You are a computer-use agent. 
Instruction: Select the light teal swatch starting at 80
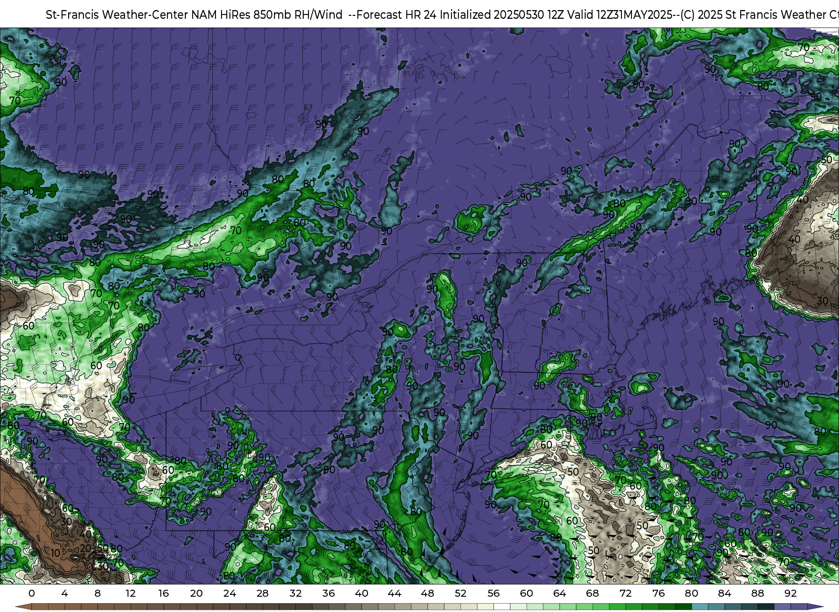(700, 607)
